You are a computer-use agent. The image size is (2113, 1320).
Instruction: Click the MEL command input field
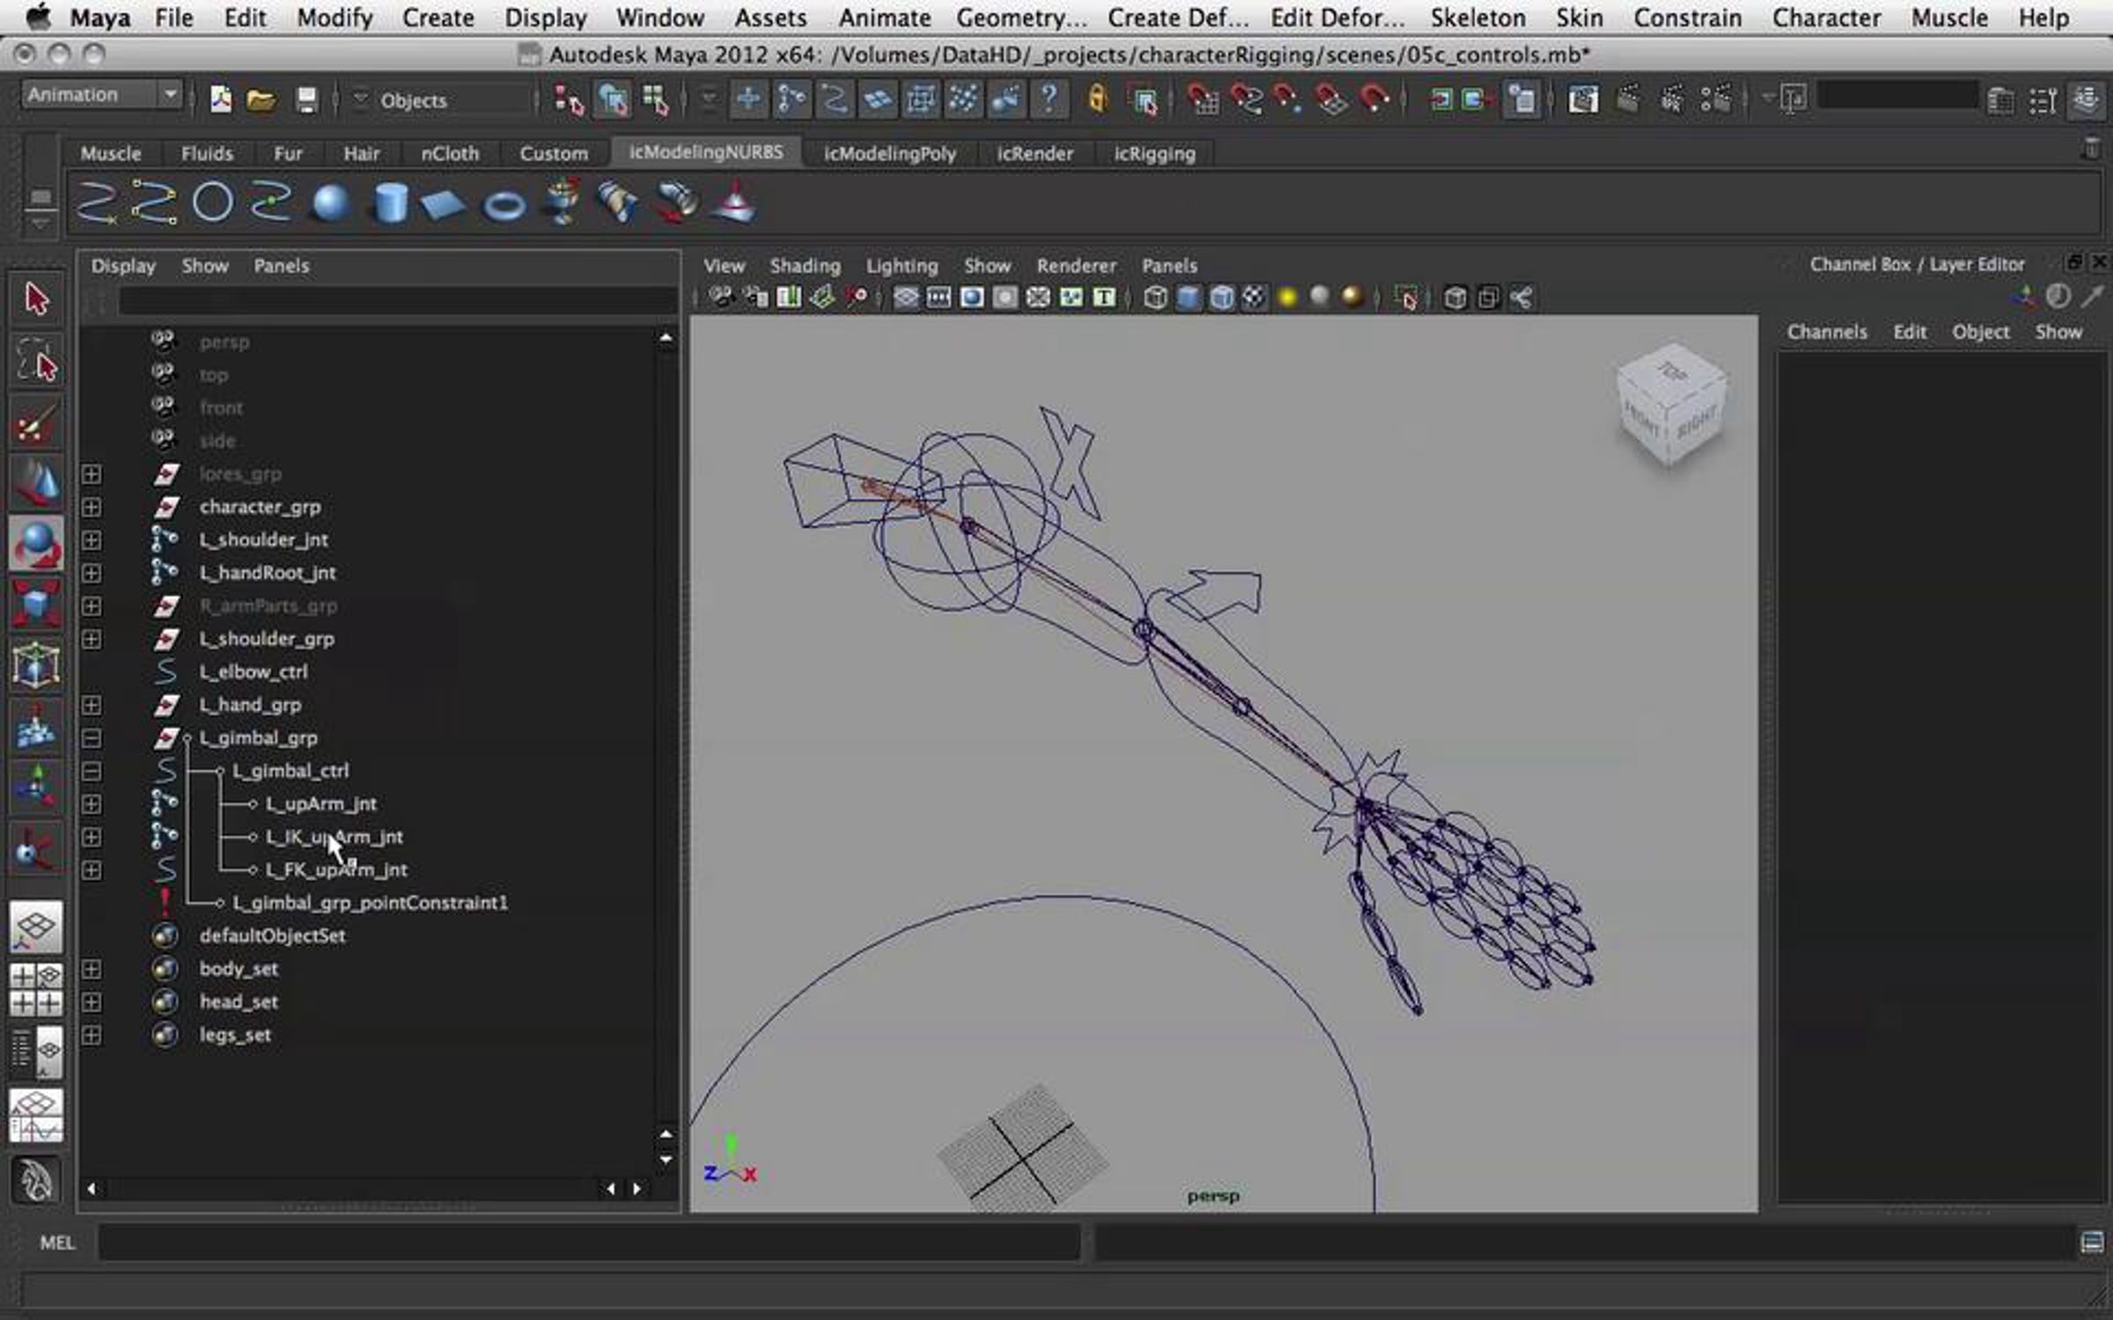[588, 1243]
